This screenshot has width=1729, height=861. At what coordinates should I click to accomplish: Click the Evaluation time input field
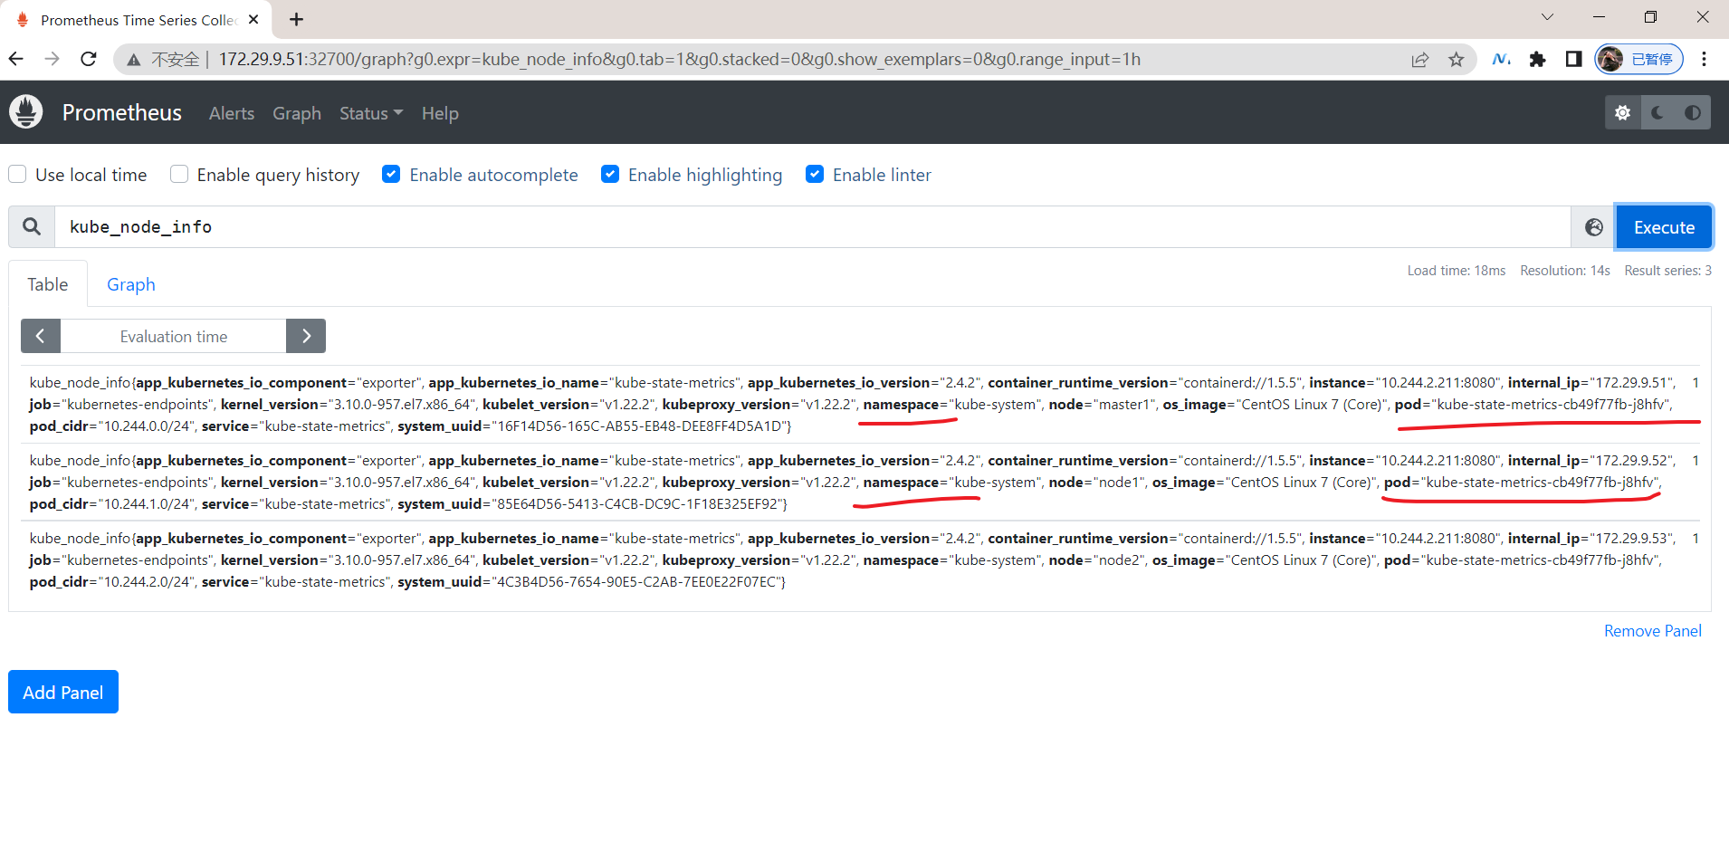click(x=174, y=336)
